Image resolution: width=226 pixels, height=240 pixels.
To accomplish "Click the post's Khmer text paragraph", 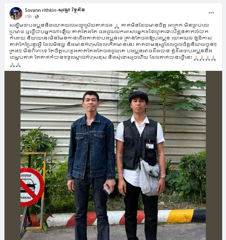I will click(113, 45).
